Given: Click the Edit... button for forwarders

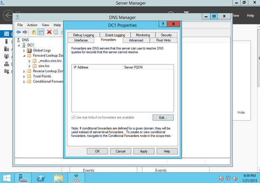Looking at the screenshot, I should [x=163, y=117].
